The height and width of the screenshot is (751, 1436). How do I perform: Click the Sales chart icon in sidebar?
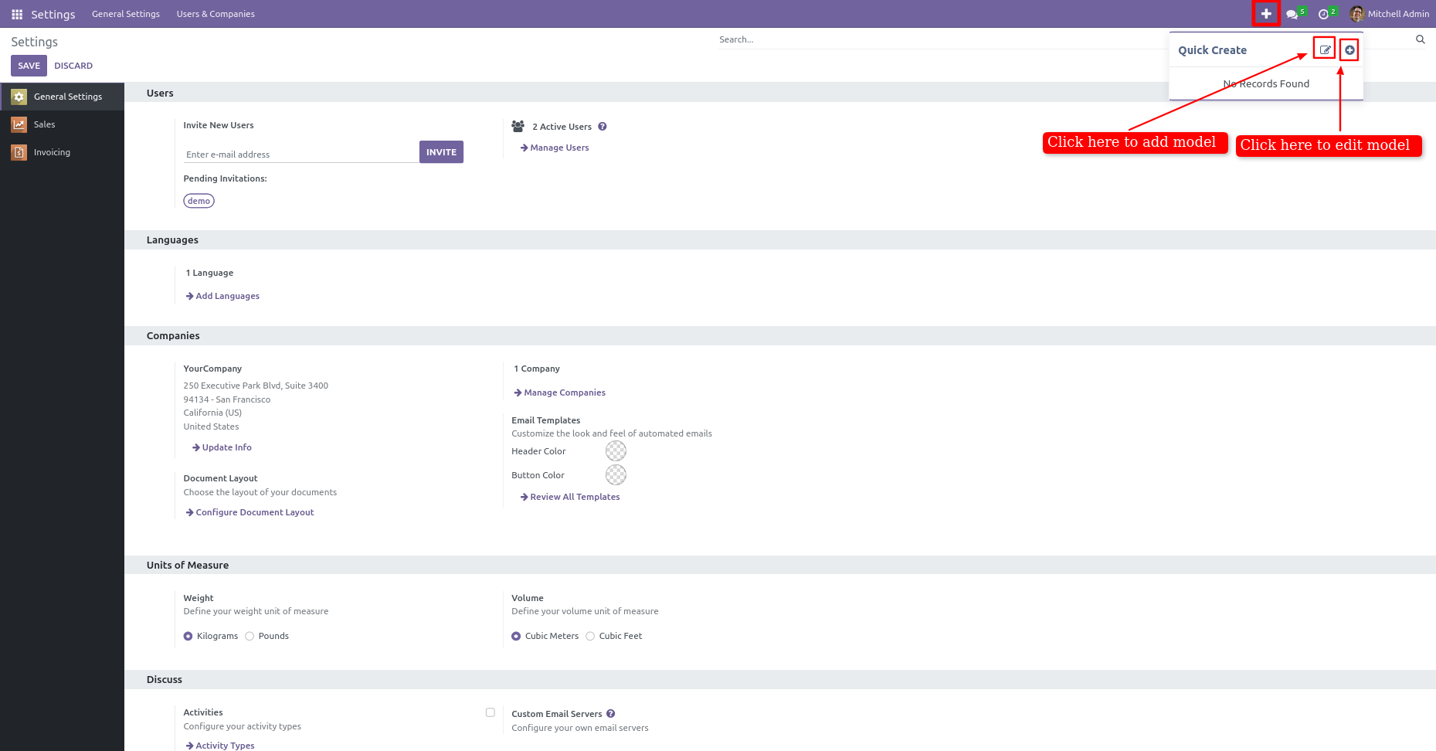pyautogui.click(x=19, y=124)
